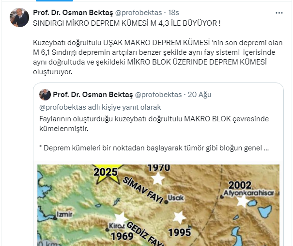This screenshot has height=246, width=293.
Task: Click Osman Bektaş's large profile avatar
Action: (19, 17)
